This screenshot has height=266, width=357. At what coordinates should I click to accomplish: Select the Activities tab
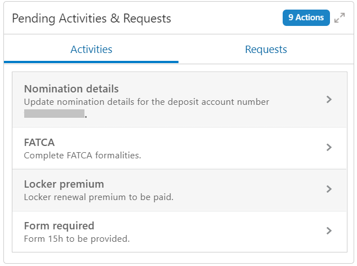click(x=91, y=50)
